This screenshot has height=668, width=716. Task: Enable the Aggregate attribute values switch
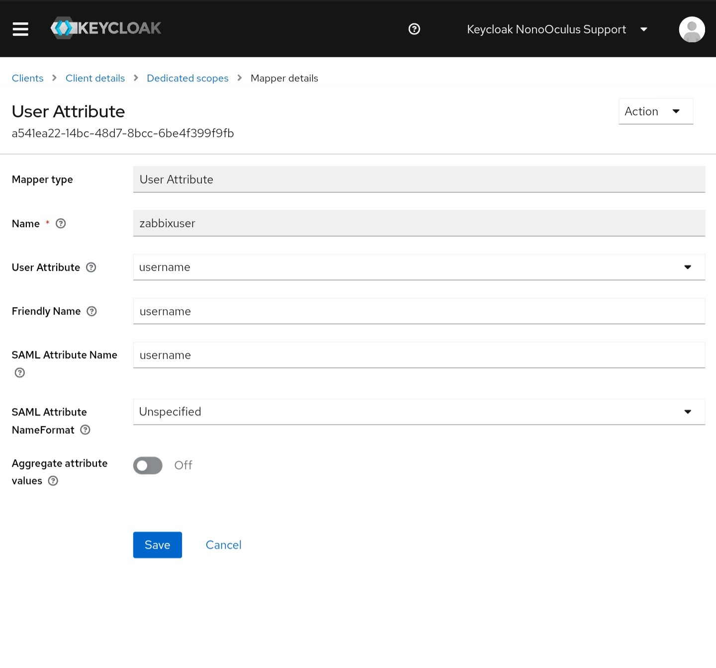pyautogui.click(x=148, y=465)
